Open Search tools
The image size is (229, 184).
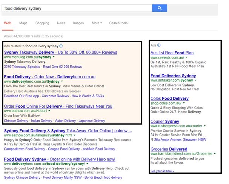tap(118, 23)
